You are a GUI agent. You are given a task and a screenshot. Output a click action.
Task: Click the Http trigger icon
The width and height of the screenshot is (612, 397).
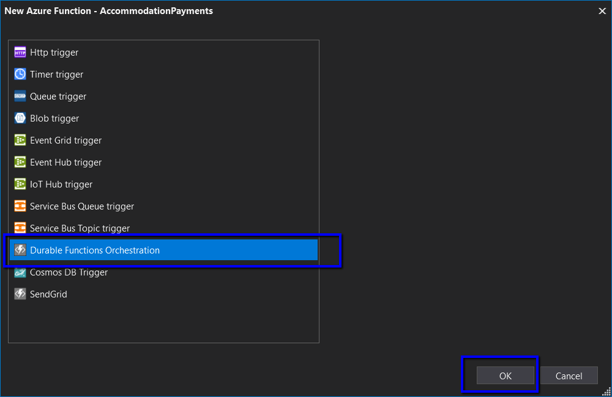coord(20,53)
